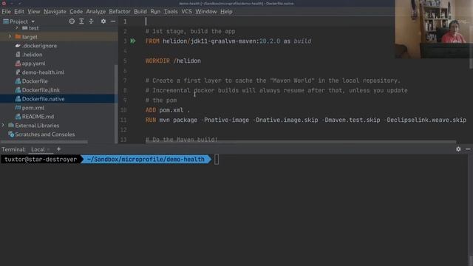Expand External Libraries node

click(3, 125)
